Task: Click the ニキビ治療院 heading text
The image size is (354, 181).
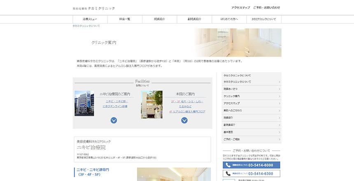Action: [91, 148]
